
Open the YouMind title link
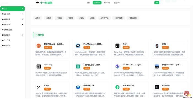tap(166, 85)
